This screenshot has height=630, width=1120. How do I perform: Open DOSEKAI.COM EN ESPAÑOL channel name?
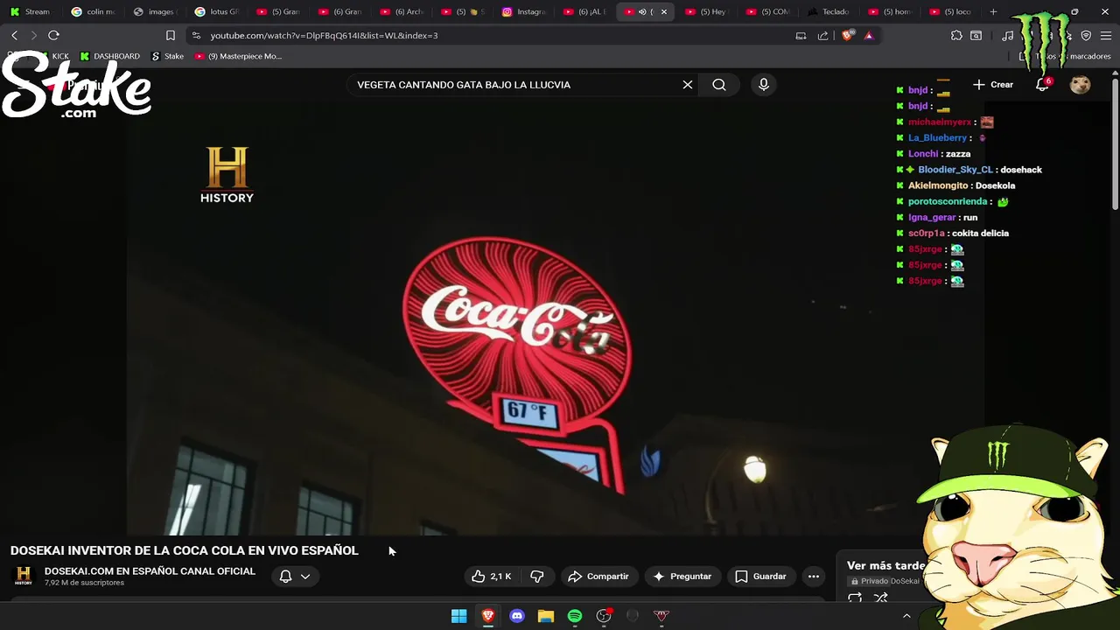[150, 571]
